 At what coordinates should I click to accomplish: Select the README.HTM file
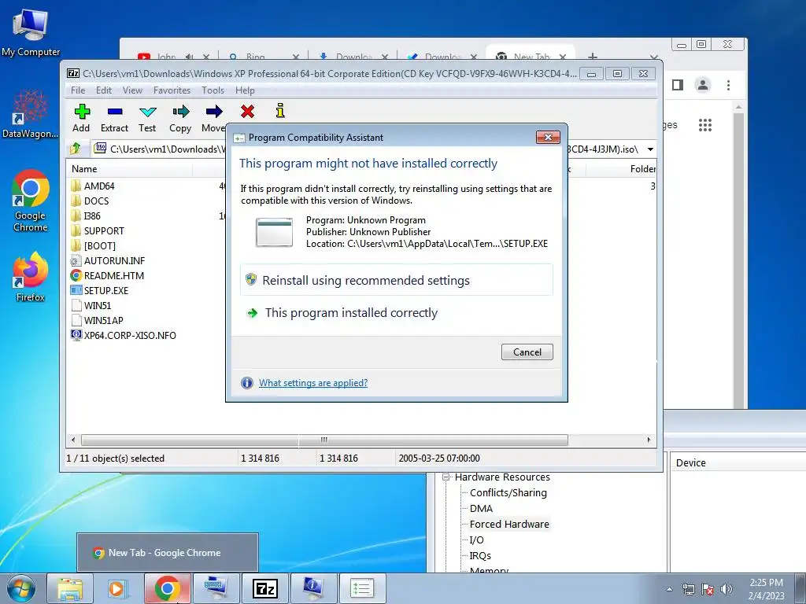pos(113,275)
